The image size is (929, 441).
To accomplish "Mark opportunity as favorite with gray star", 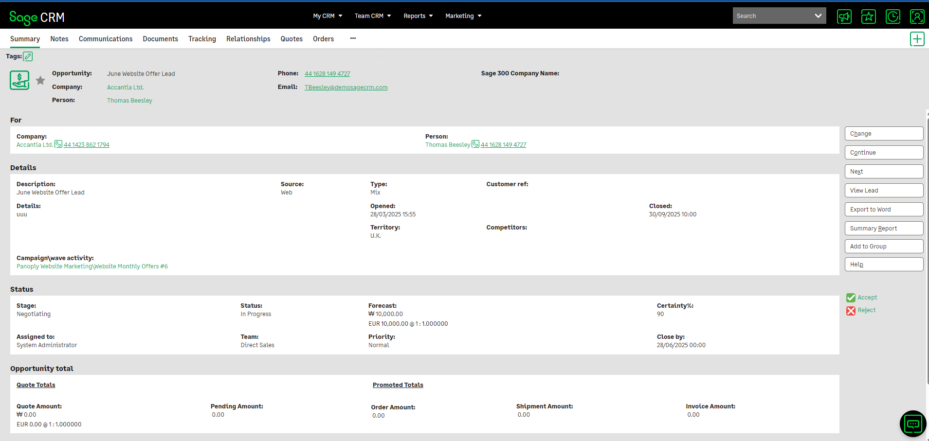I will click(x=40, y=80).
